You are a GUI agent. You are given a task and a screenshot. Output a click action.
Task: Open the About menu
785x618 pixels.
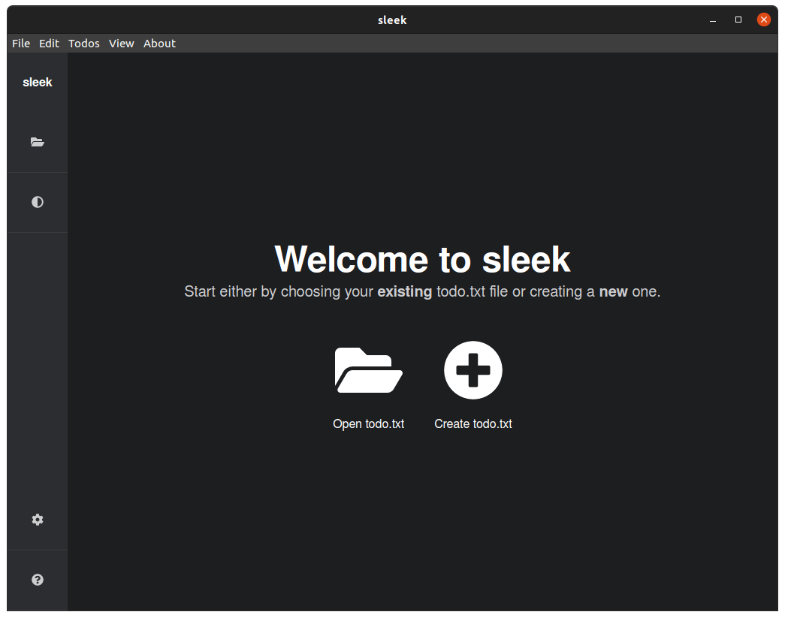(159, 43)
